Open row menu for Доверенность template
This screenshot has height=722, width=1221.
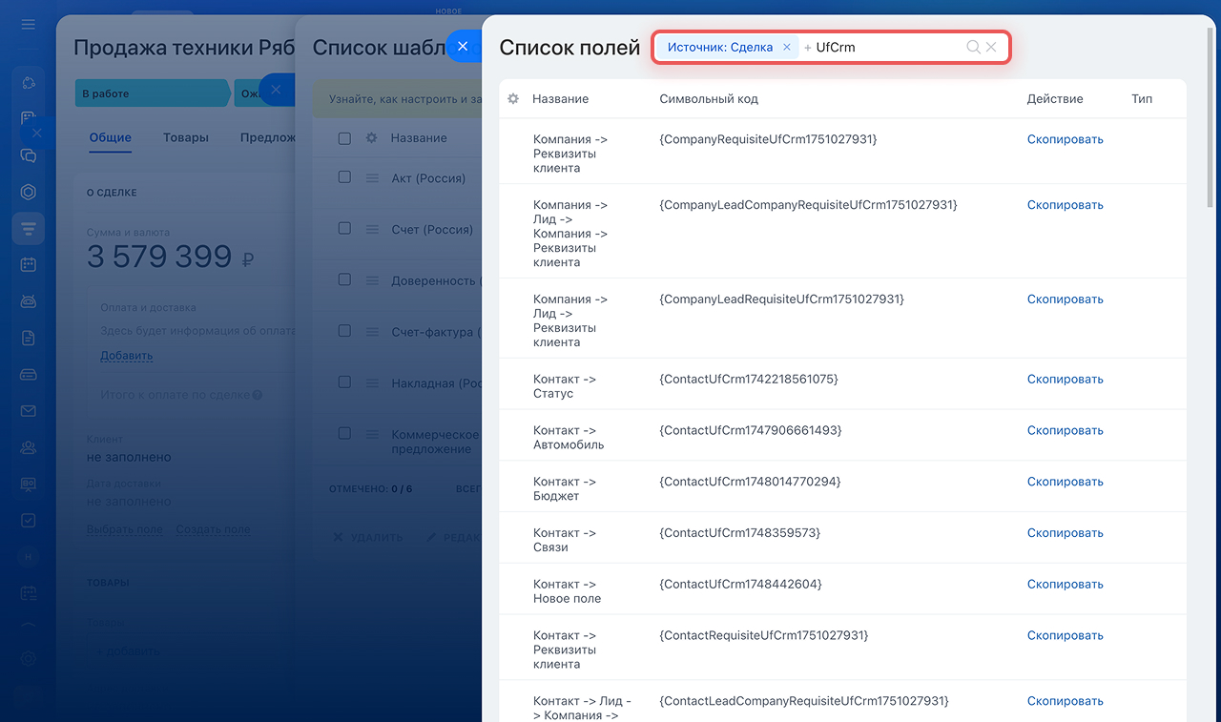pos(372,280)
